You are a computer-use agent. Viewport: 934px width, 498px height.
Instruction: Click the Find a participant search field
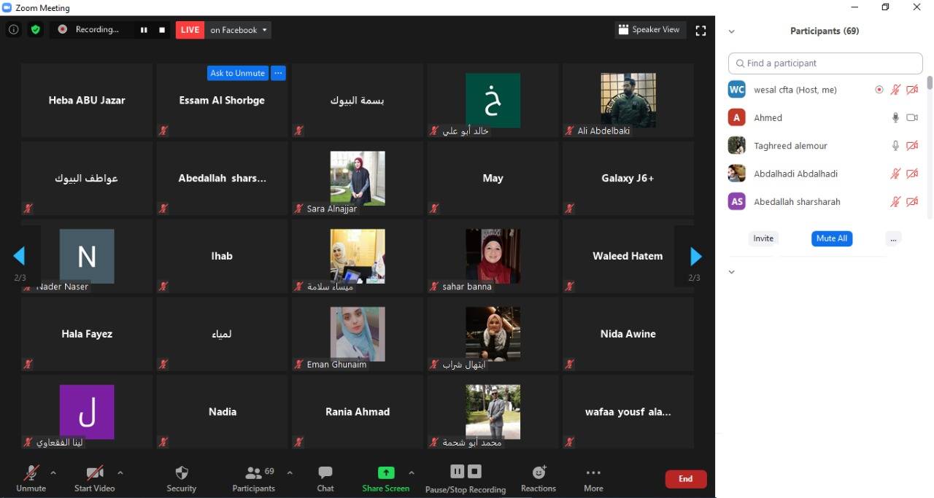[x=825, y=63]
